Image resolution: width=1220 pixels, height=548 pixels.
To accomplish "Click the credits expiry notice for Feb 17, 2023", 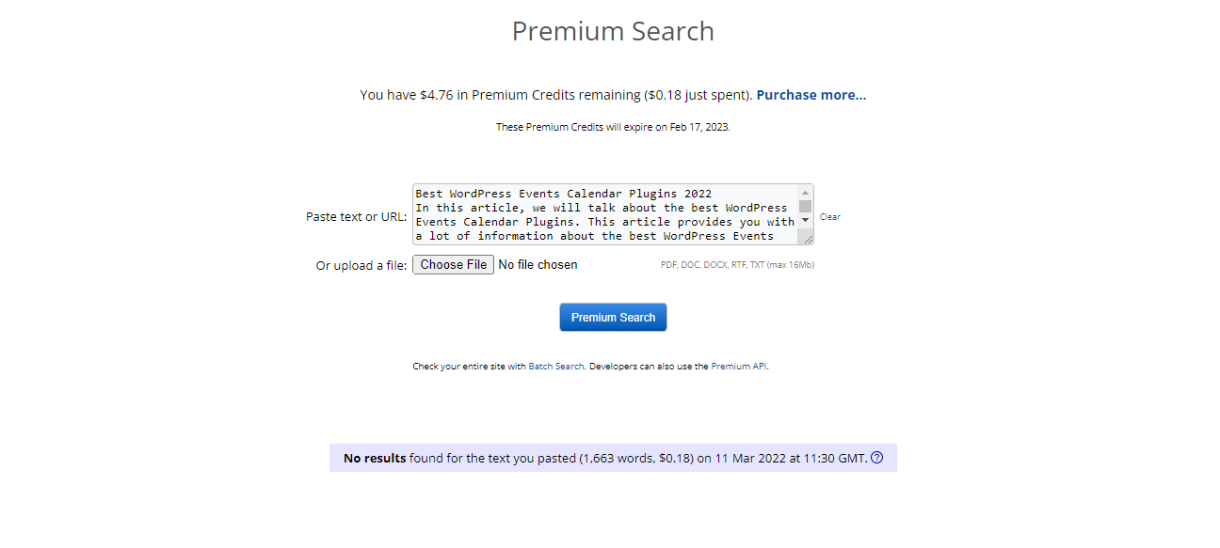I will click(613, 127).
